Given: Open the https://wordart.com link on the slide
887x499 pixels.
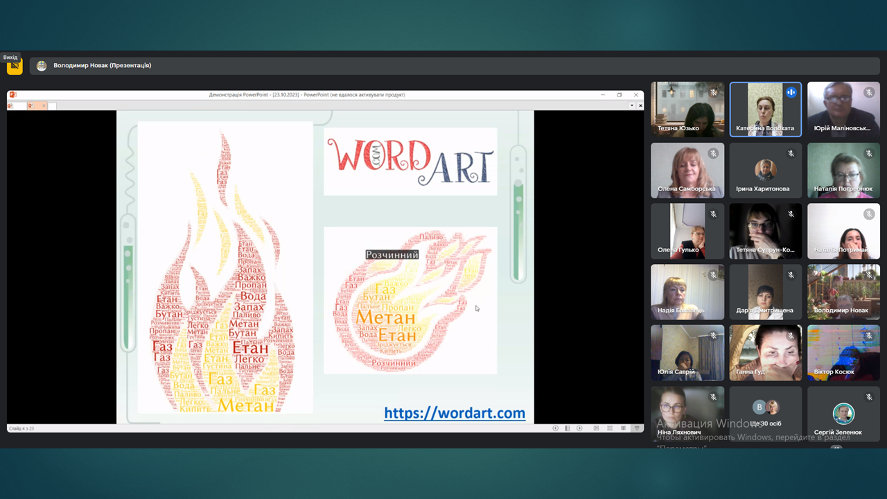Looking at the screenshot, I should (455, 413).
